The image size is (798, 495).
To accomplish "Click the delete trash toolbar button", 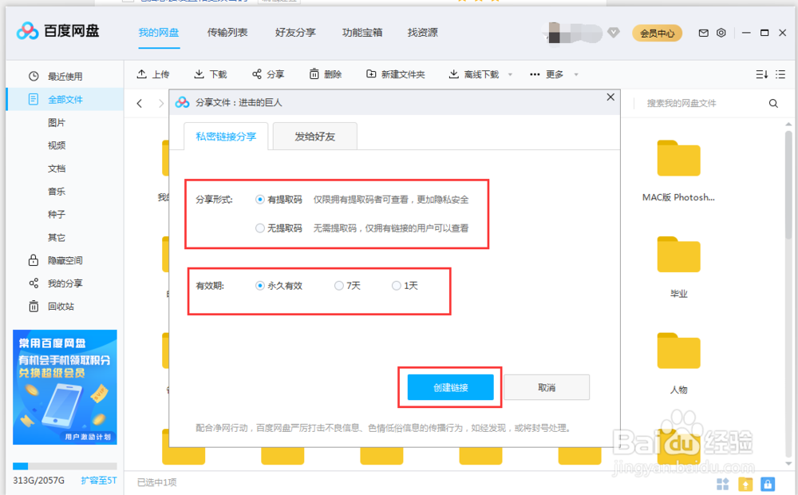I will tap(326, 74).
